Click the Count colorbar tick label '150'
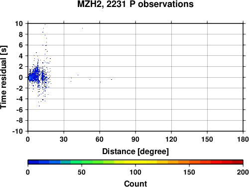Screen dimensions: 249x187 (x=189, y=172)
